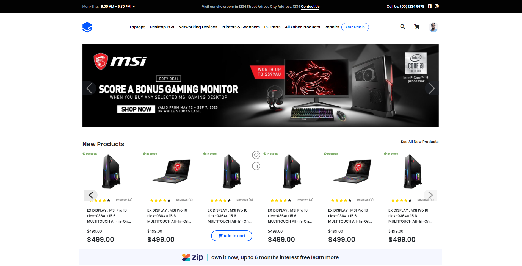Viewport: 522px width, 266px height.
Task: Click the Our Deals button
Action: click(x=355, y=27)
